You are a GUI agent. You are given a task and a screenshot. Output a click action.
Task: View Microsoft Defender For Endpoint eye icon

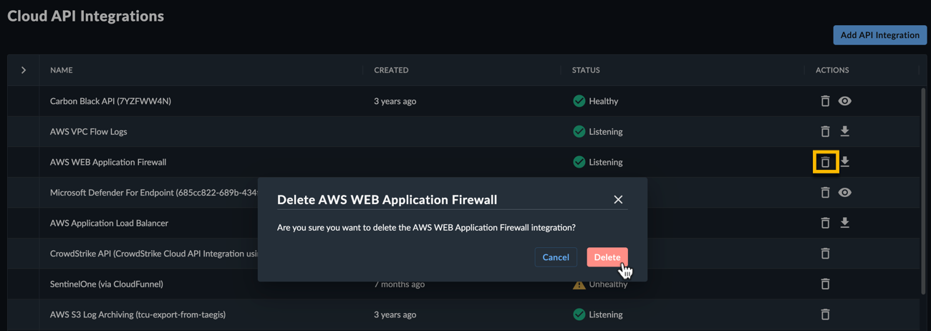coord(845,193)
